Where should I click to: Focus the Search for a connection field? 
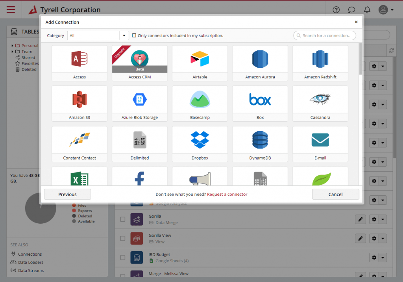[325, 35]
